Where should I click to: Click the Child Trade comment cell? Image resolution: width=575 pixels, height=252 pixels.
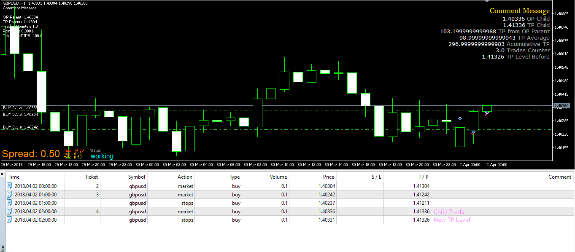(449, 212)
